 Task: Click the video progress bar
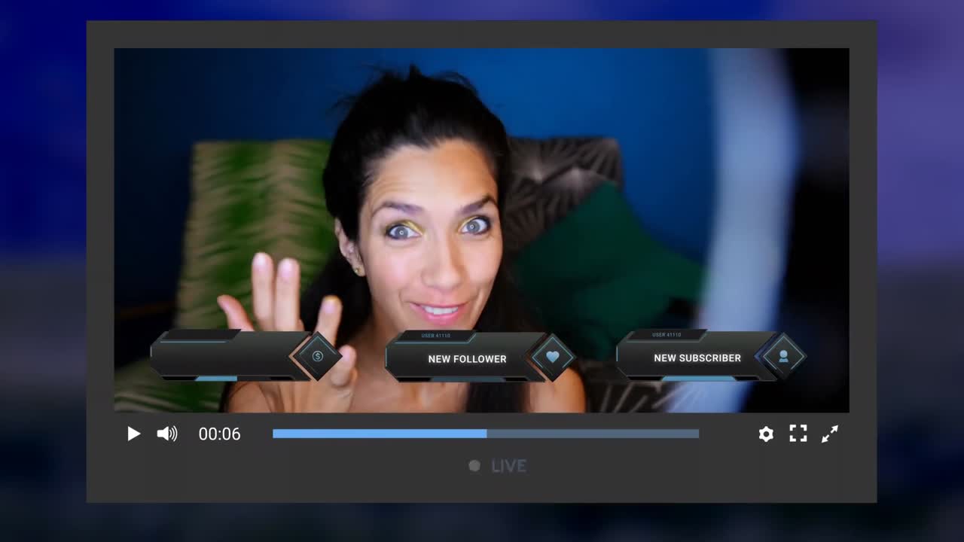[x=485, y=434]
